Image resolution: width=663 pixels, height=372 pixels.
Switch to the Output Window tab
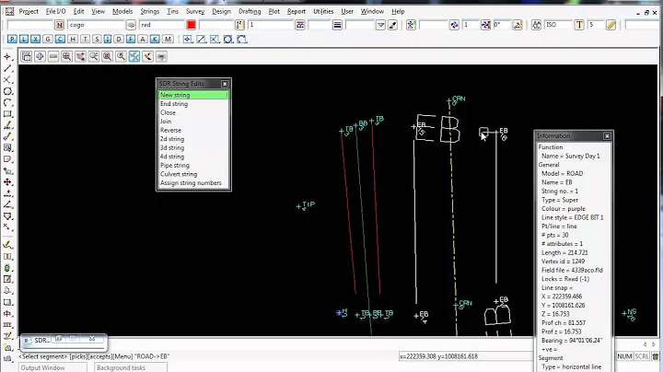click(52, 367)
